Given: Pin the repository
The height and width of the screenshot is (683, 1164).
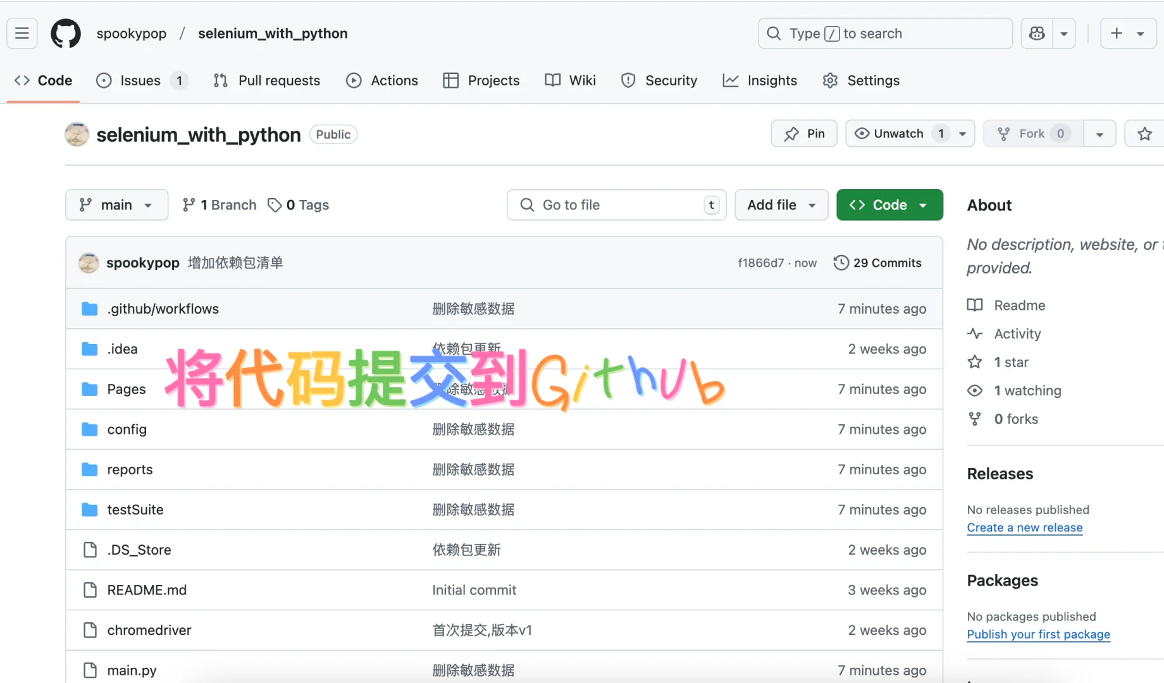Looking at the screenshot, I should [803, 133].
